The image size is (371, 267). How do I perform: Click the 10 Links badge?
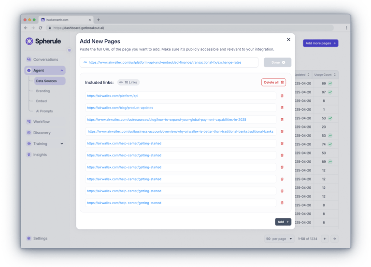click(128, 82)
